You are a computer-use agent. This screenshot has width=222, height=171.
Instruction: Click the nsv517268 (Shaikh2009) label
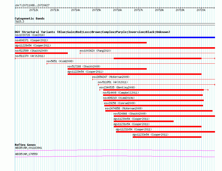[x=84, y=66]
